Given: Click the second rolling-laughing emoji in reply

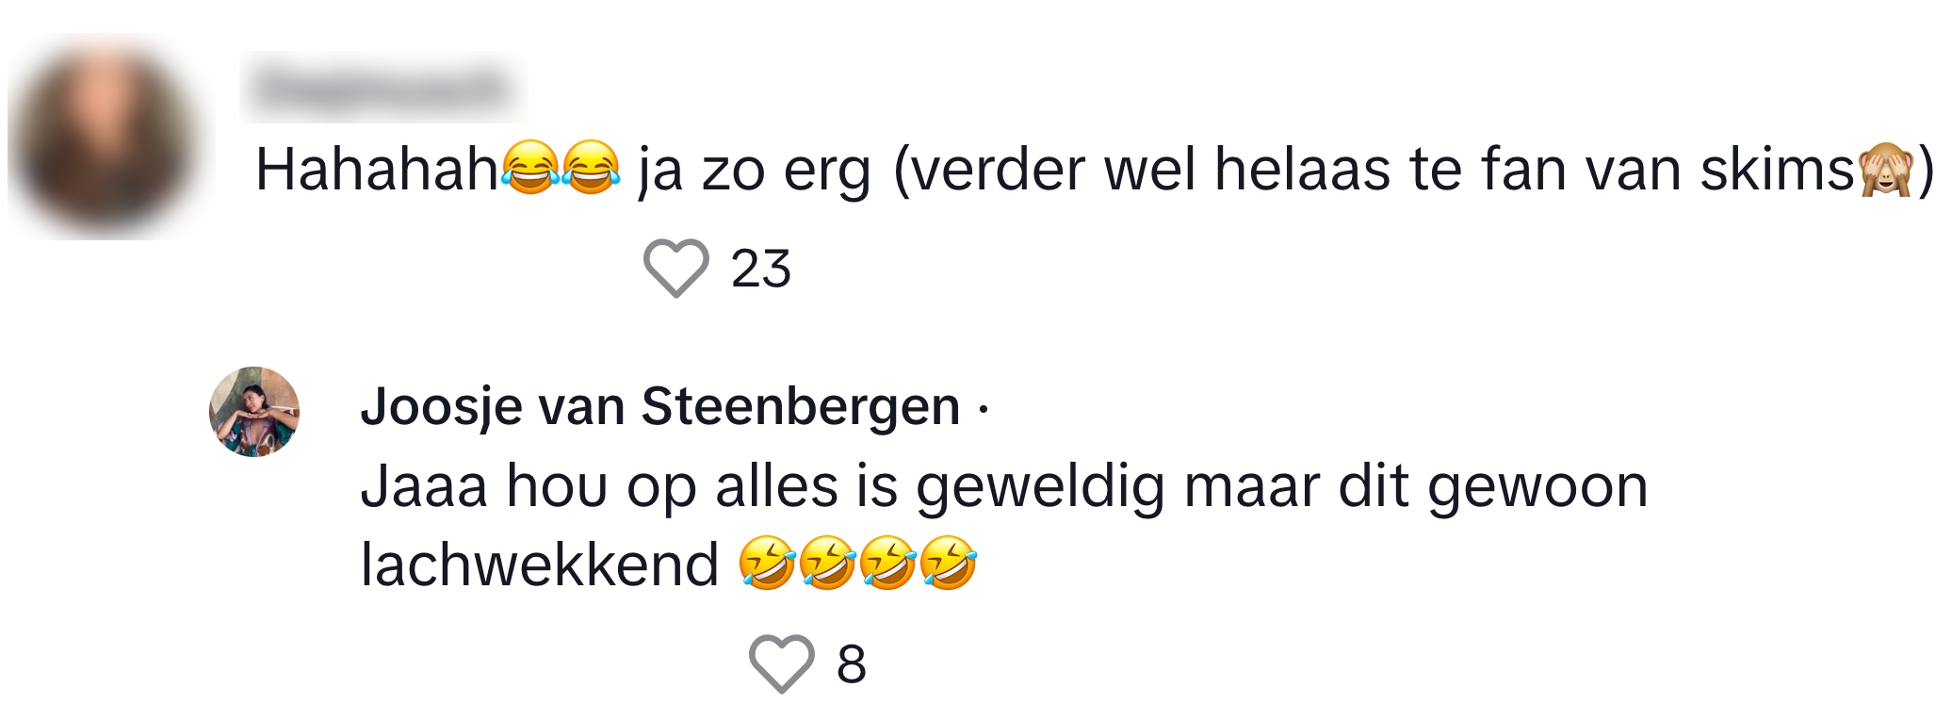Looking at the screenshot, I should 827,564.
